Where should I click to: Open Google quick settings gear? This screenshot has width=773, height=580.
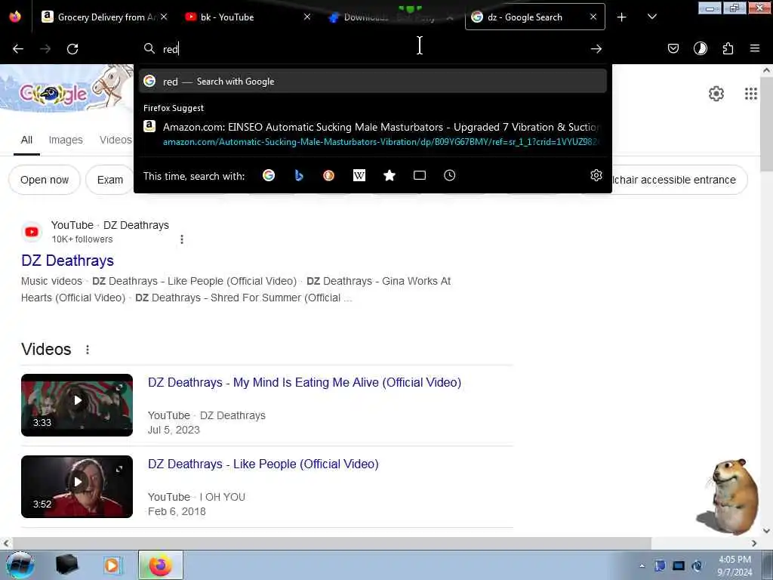pos(716,93)
